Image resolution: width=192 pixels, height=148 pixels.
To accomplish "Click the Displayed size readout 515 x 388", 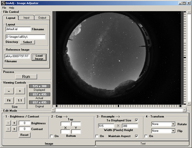I will [40, 86].
